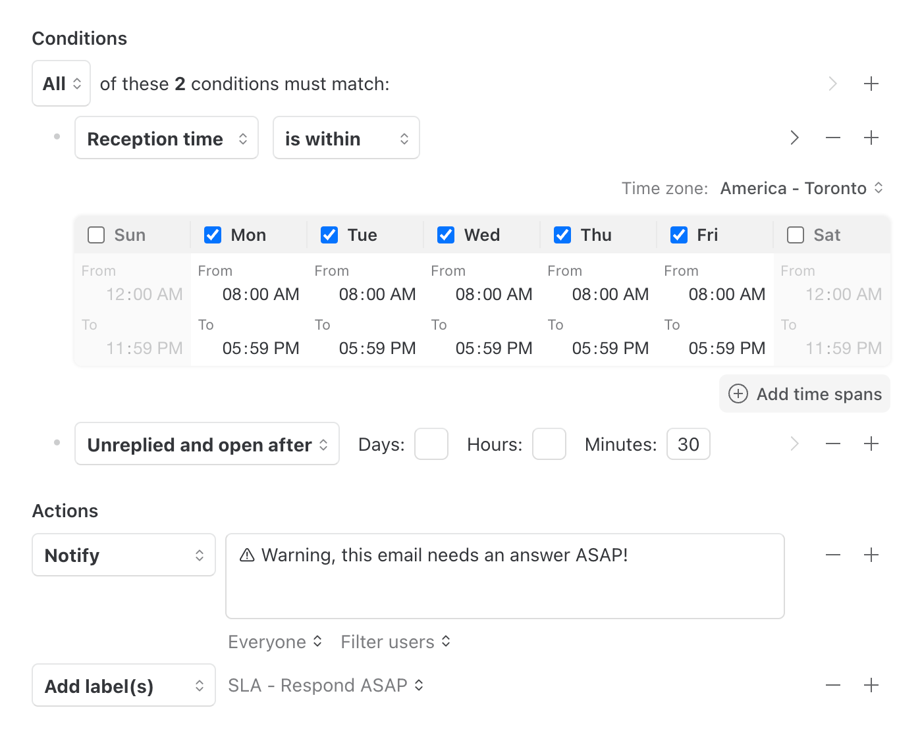Open the All conditions match dropdown
922x737 pixels.
[61, 83]
